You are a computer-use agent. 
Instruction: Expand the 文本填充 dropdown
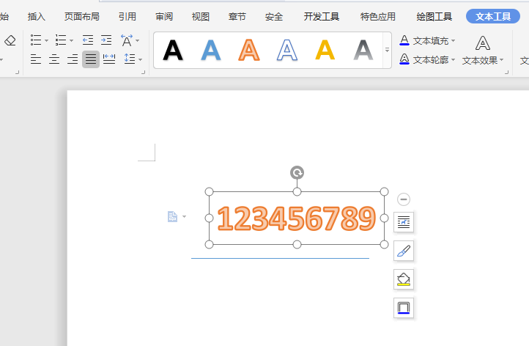(453, 41)
